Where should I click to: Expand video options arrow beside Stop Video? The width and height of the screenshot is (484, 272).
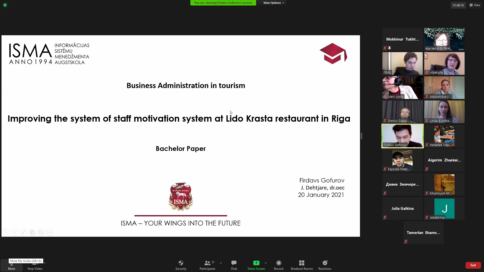tap(44, 263)
